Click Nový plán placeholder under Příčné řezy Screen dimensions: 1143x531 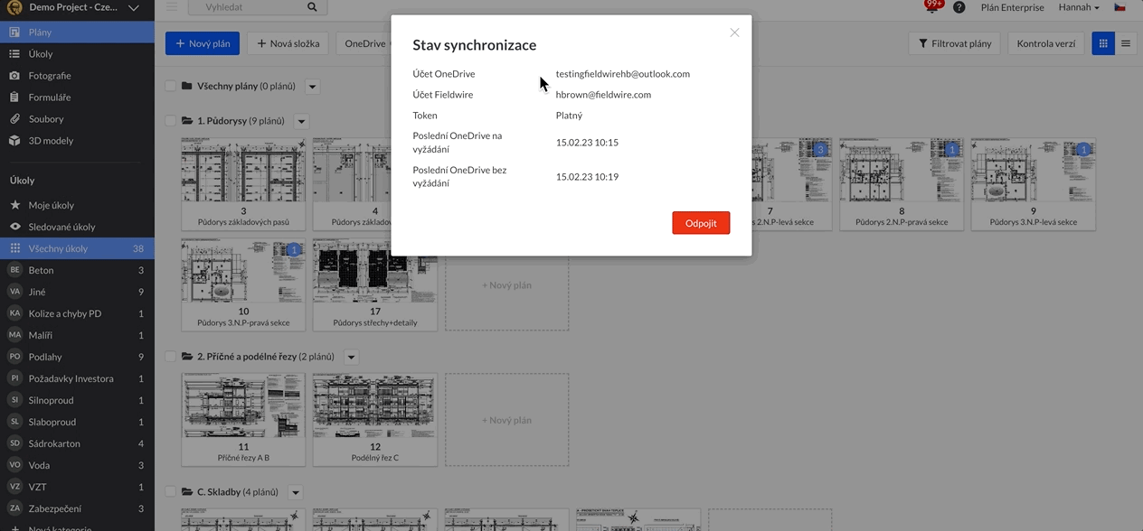click(506, 420)
